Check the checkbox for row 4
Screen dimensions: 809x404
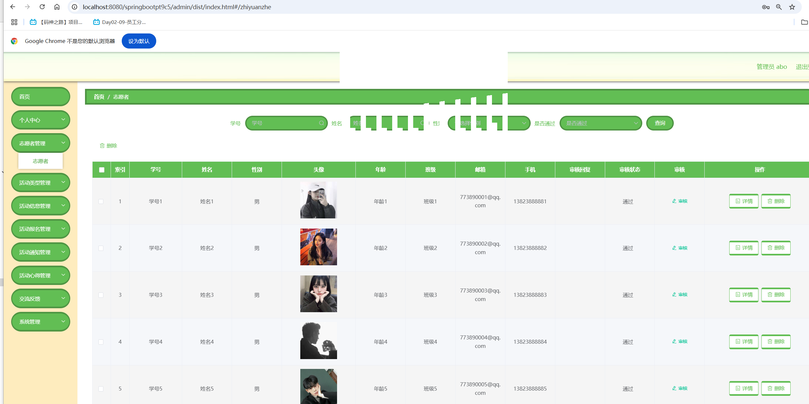coord(101,342)
